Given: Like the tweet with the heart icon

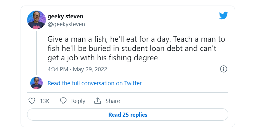Looking at the screenshot, I should tap(32, 101).
